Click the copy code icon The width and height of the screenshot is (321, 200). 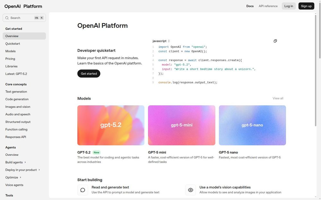tap(275, 41)
